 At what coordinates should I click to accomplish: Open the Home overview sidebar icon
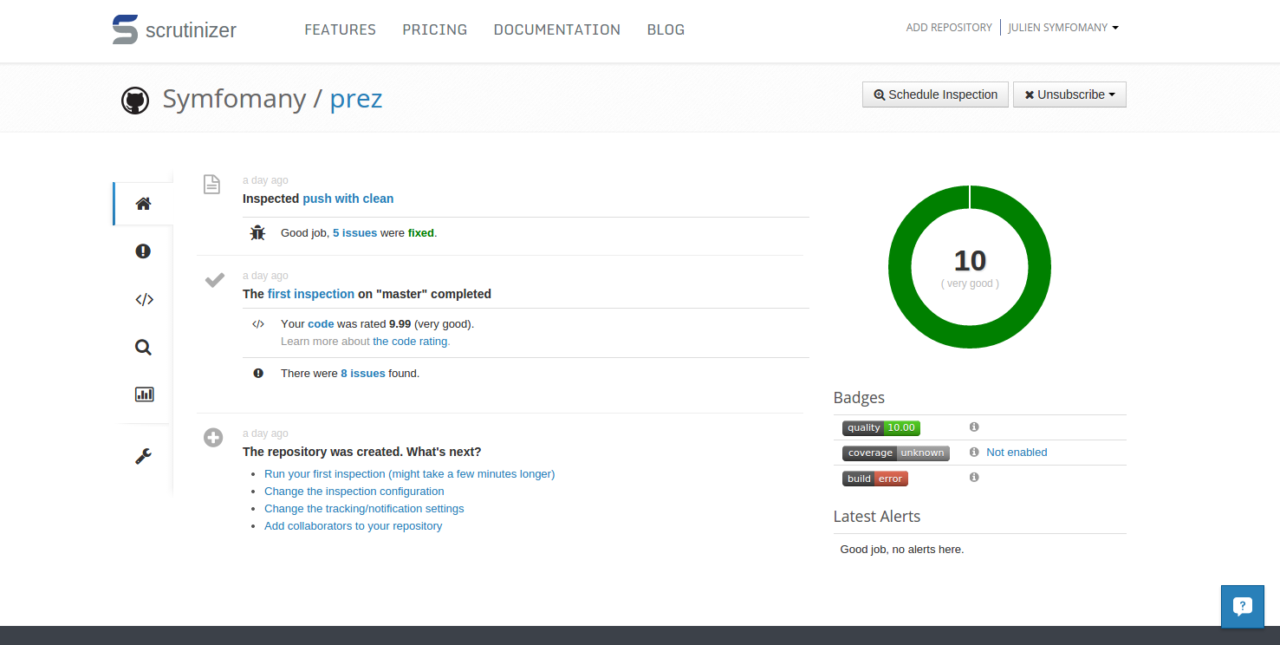(x=143, y=204)
